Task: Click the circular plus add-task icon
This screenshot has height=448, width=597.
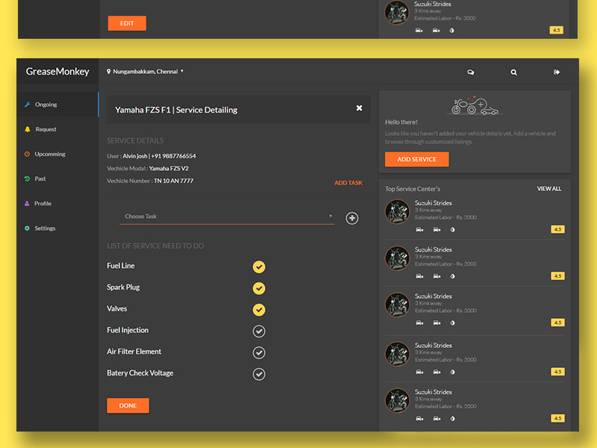Action: pos(351,218)
